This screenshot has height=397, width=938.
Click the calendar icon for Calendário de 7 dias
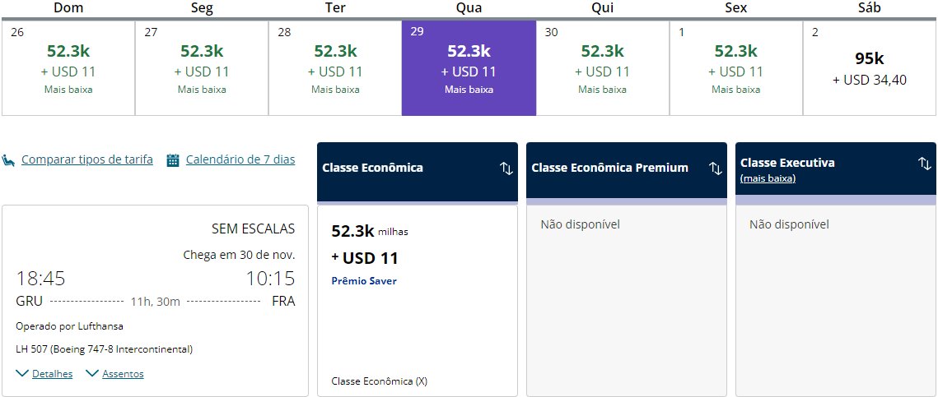pyautogui.click(x=173, y=160)
